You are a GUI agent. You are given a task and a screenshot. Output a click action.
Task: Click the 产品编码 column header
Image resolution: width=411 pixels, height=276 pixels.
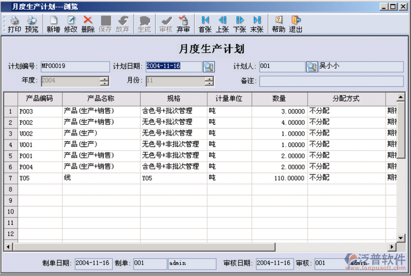click(40, 98)
